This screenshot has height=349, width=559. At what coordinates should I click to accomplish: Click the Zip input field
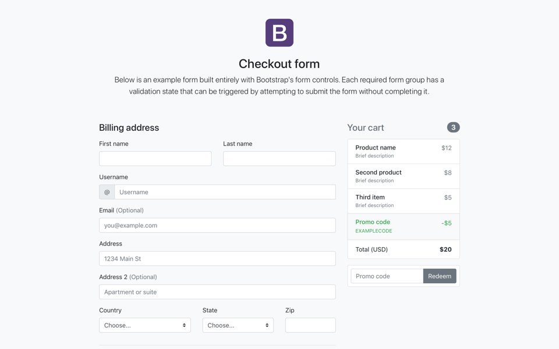coord(310,325)
